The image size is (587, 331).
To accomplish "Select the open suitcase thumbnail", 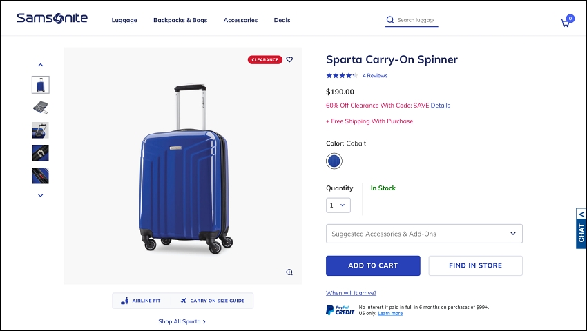I will (x=41, y=108).
